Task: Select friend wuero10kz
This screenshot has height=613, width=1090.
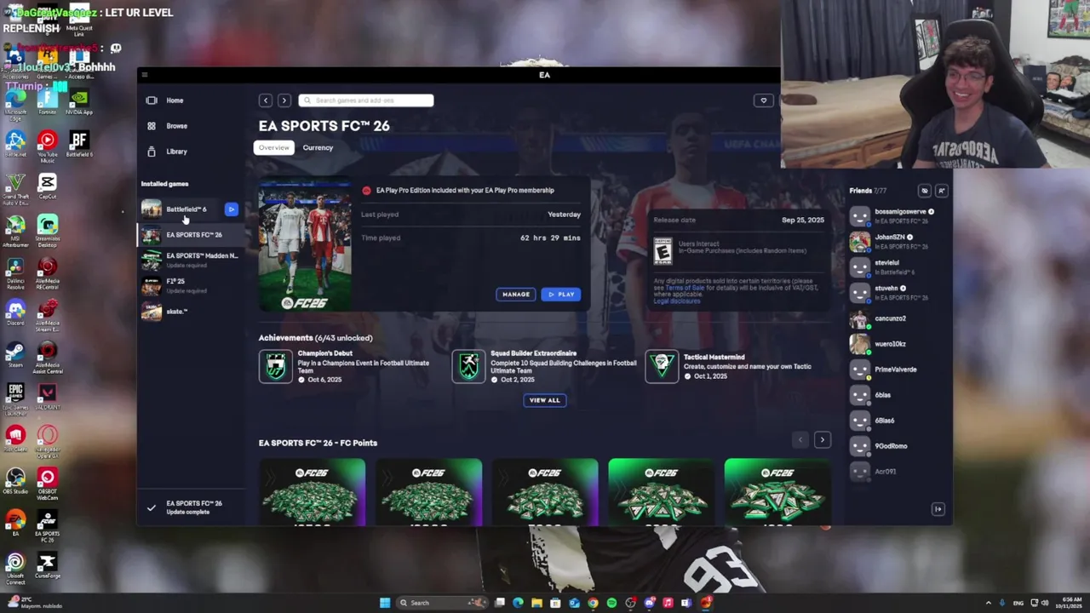Action: coord(897,344)
